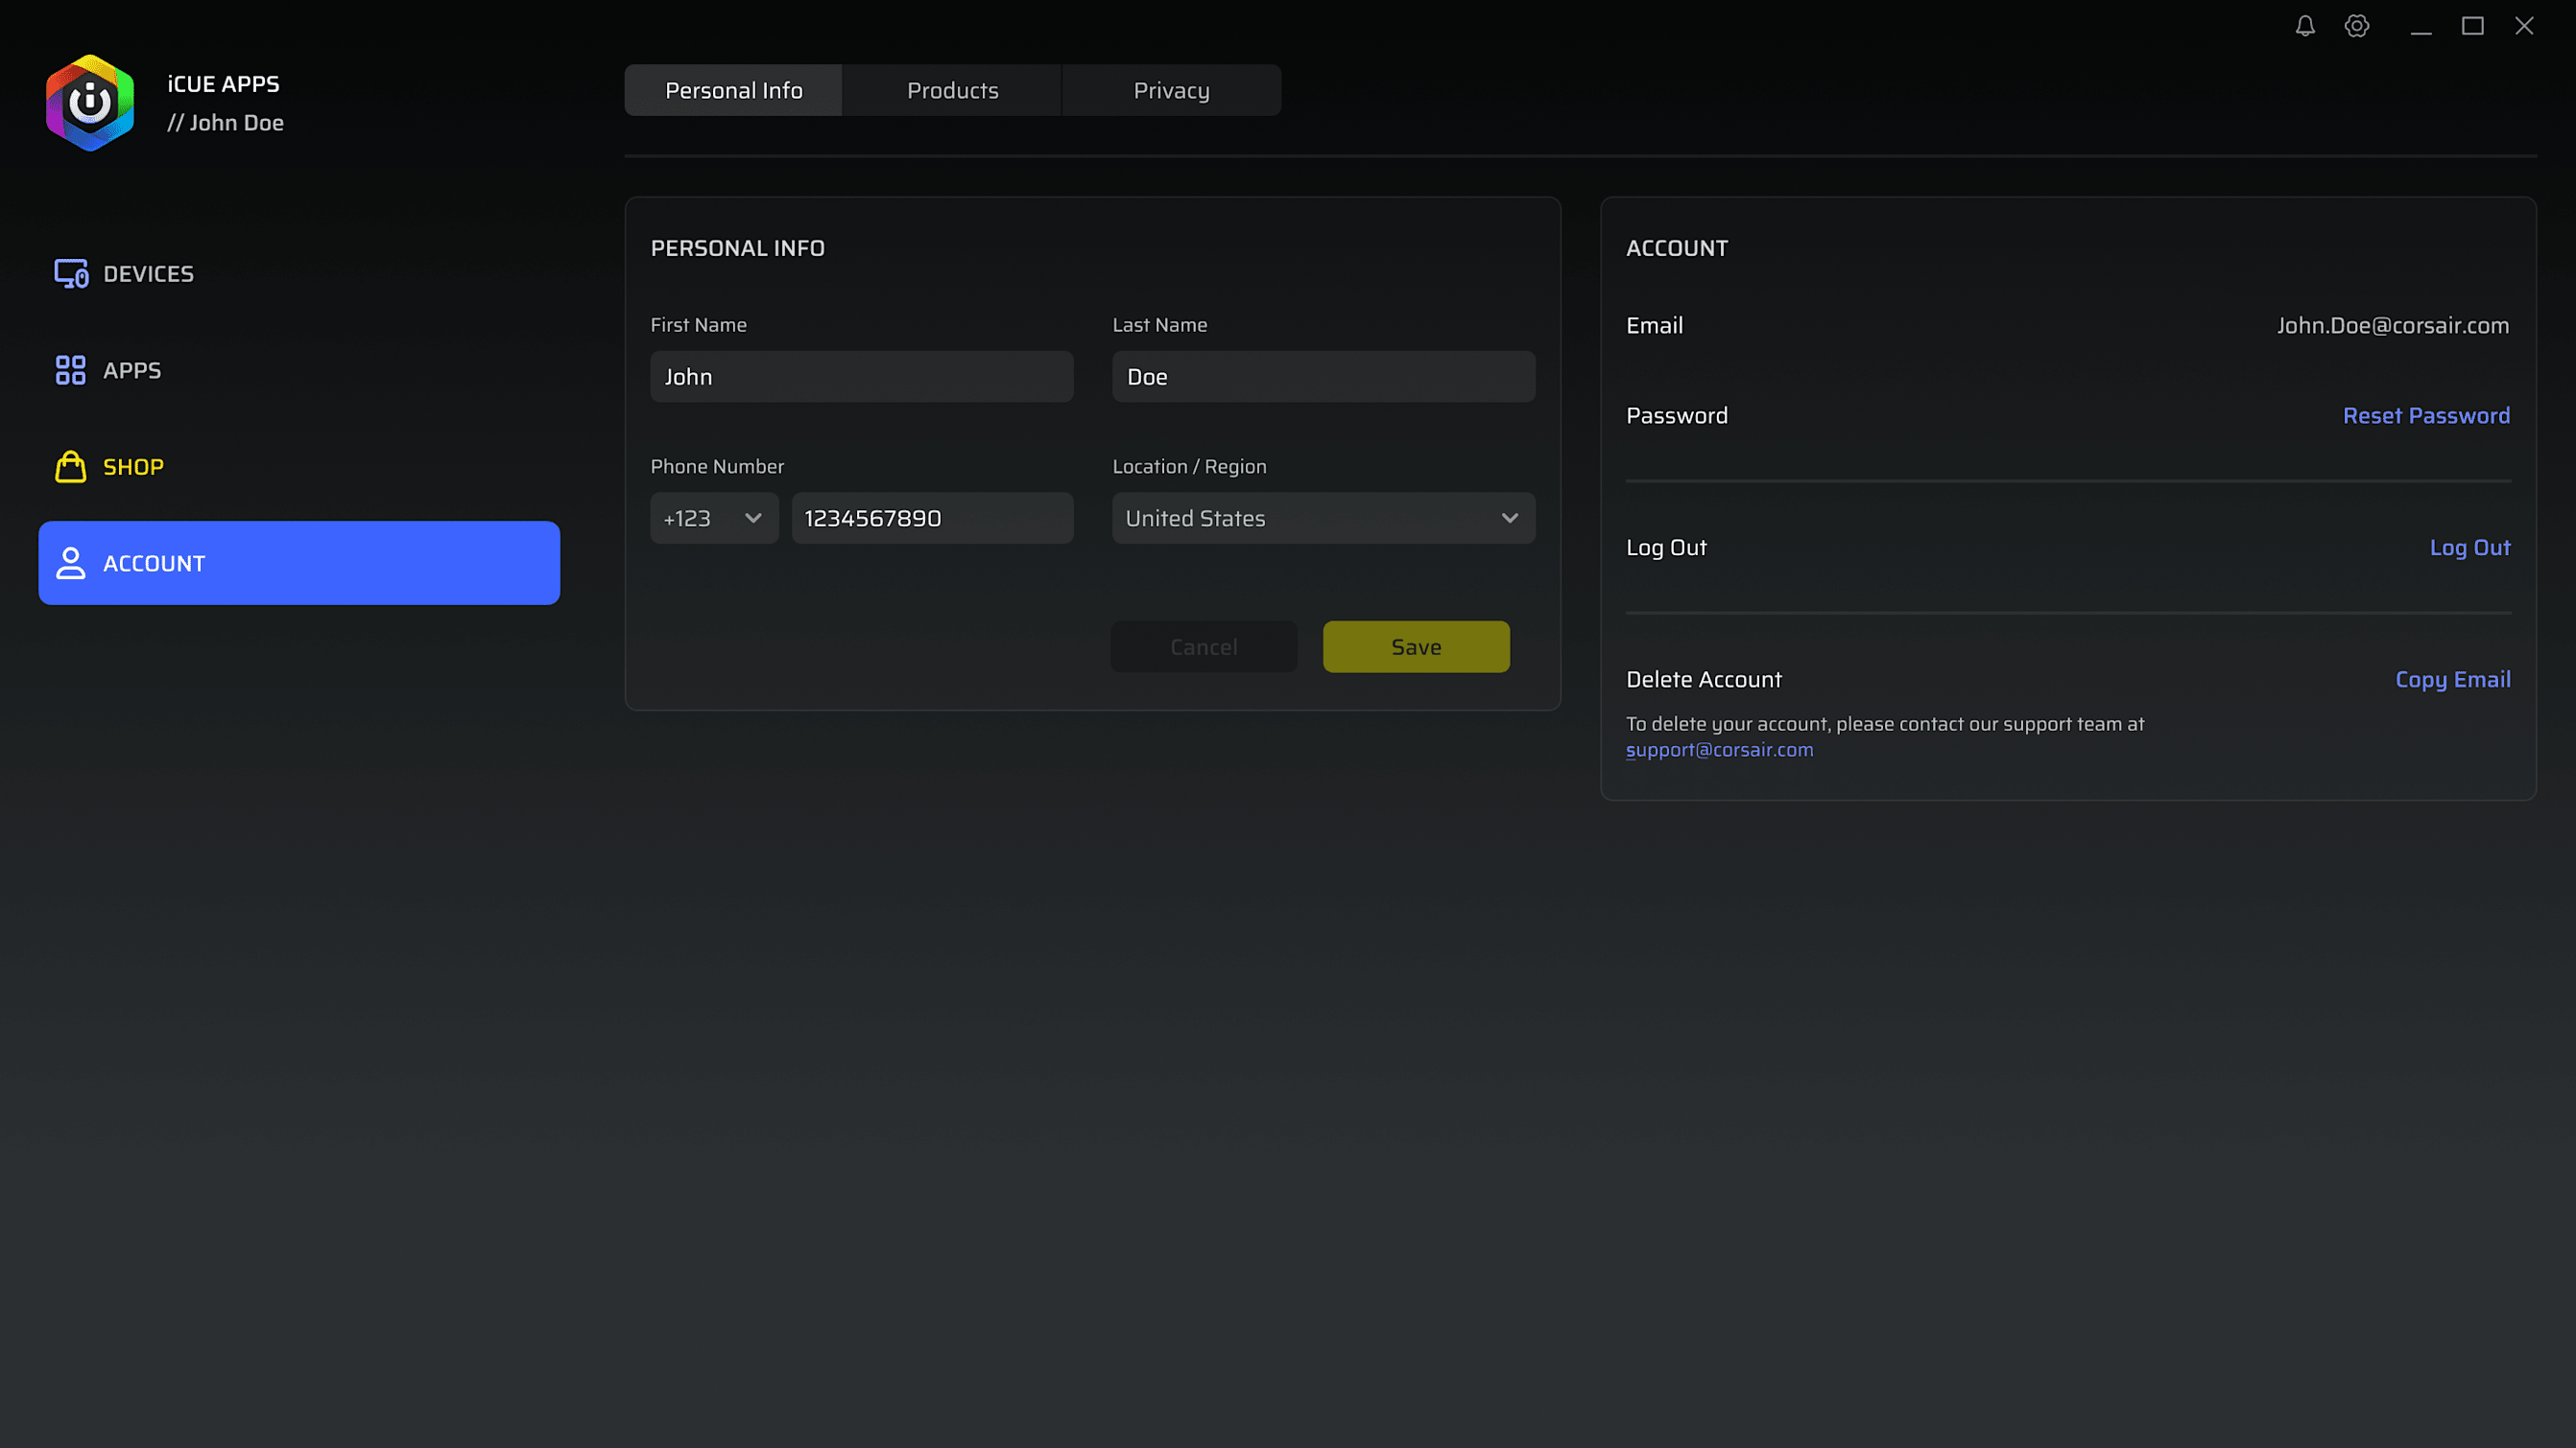Click the Password label
The height and width of the screenshot is (1448, 2576).
click(1677, 416)
